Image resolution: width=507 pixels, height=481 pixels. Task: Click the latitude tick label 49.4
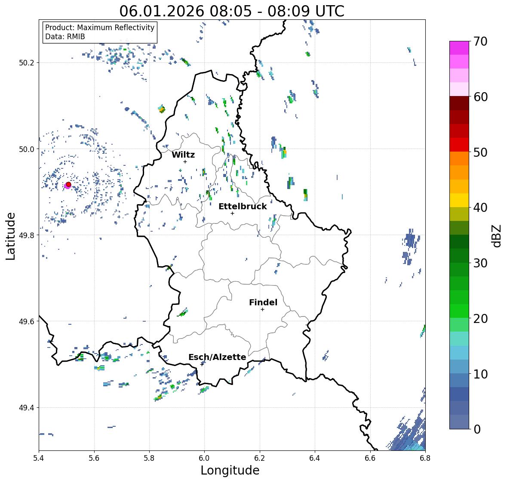coord(27,408)
